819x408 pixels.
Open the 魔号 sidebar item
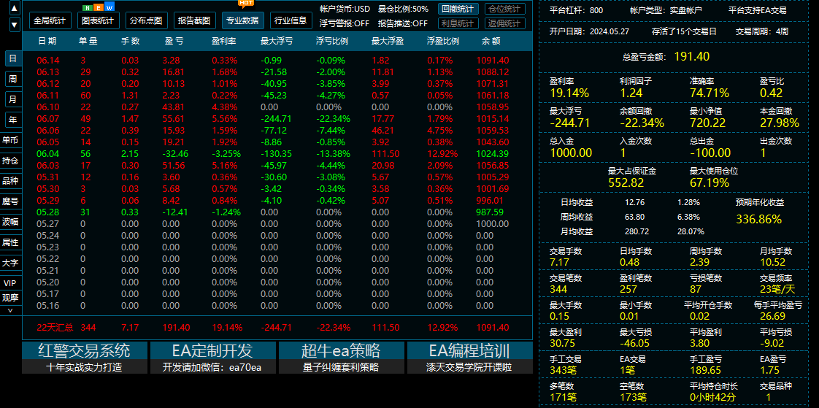pyautogui.click(x=10, y=201)
